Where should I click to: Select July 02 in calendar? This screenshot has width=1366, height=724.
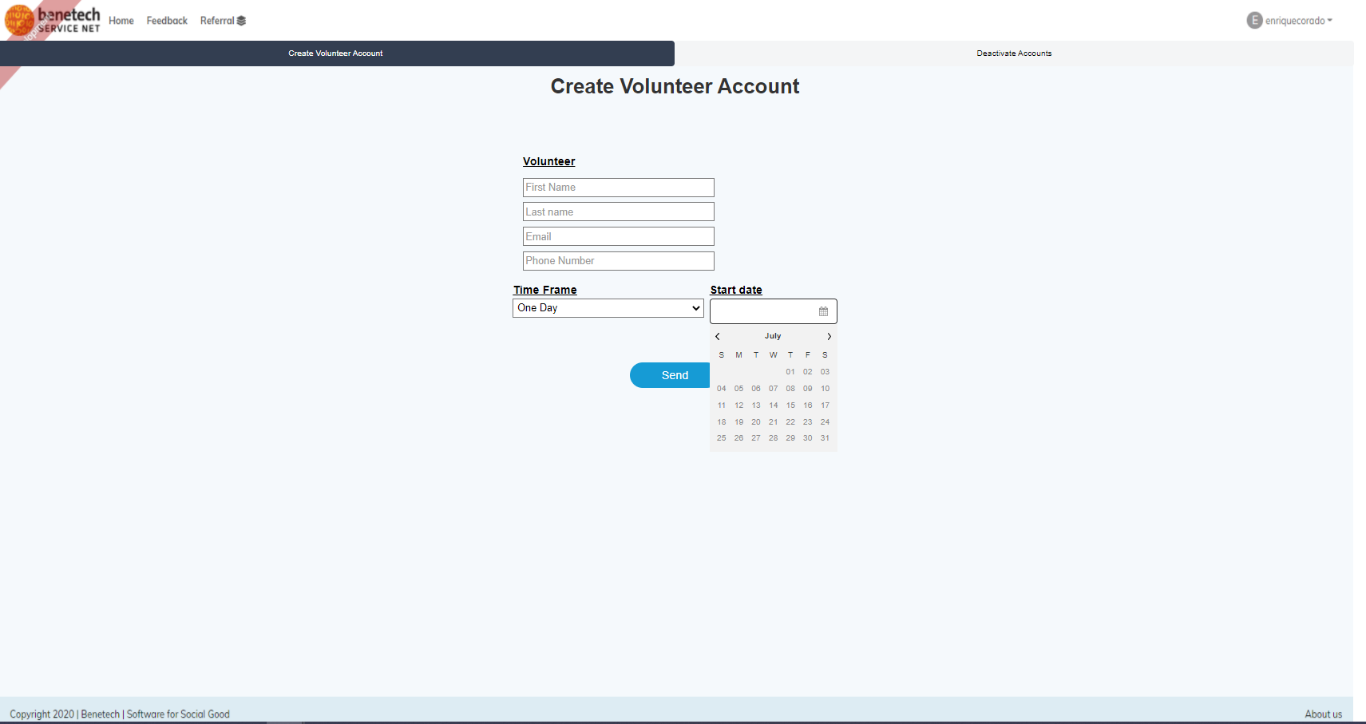coord(808,372)
